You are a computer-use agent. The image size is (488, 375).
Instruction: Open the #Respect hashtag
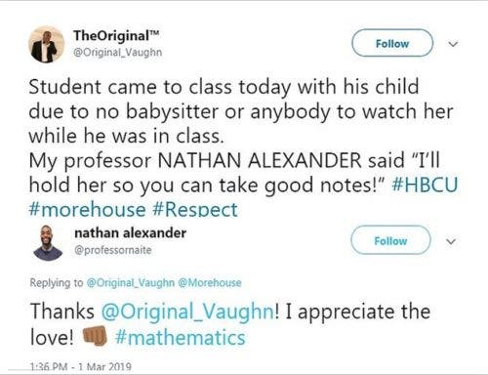pos(195,209)
